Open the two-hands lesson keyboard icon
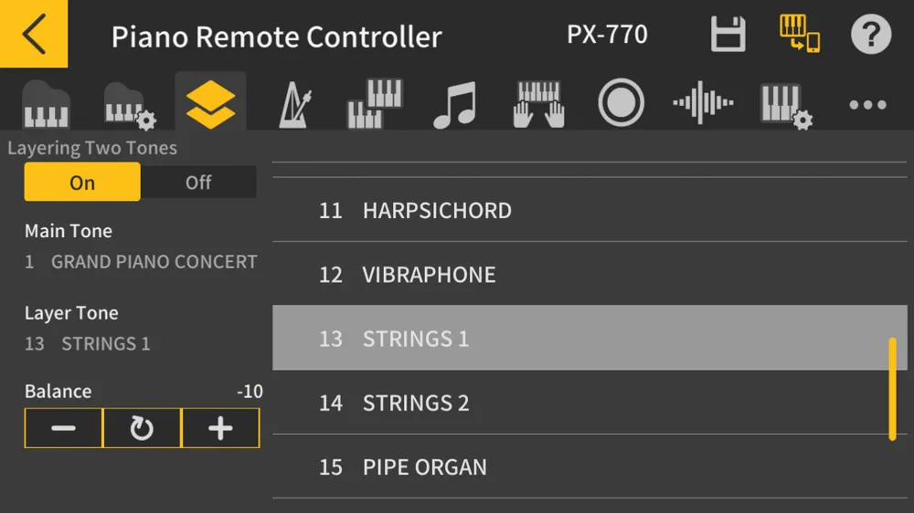This screenshot has width=914, height=513. point(539,104)
